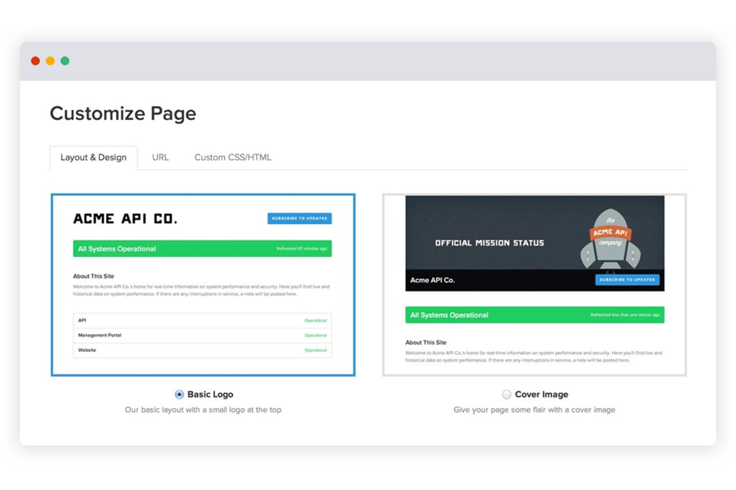Click 'Basic Logo' label text
This screenshot has height=490, width=736.
210,395
